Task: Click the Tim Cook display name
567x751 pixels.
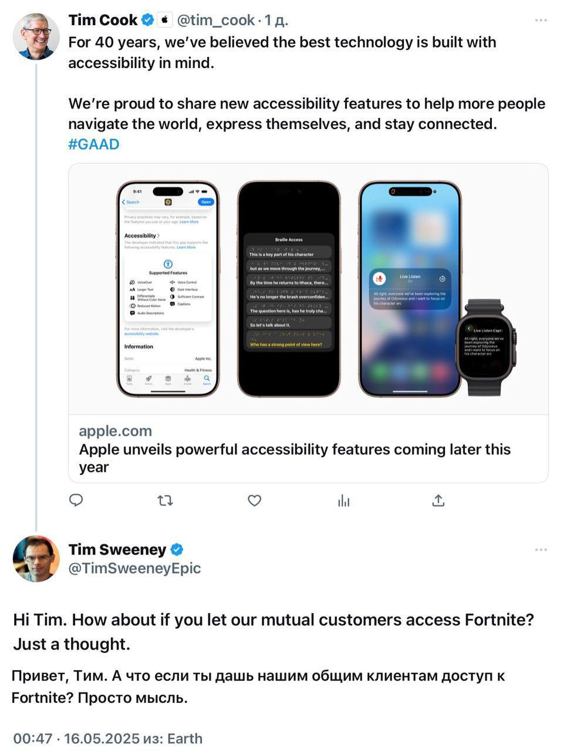Action: click(x=103, y=21)
